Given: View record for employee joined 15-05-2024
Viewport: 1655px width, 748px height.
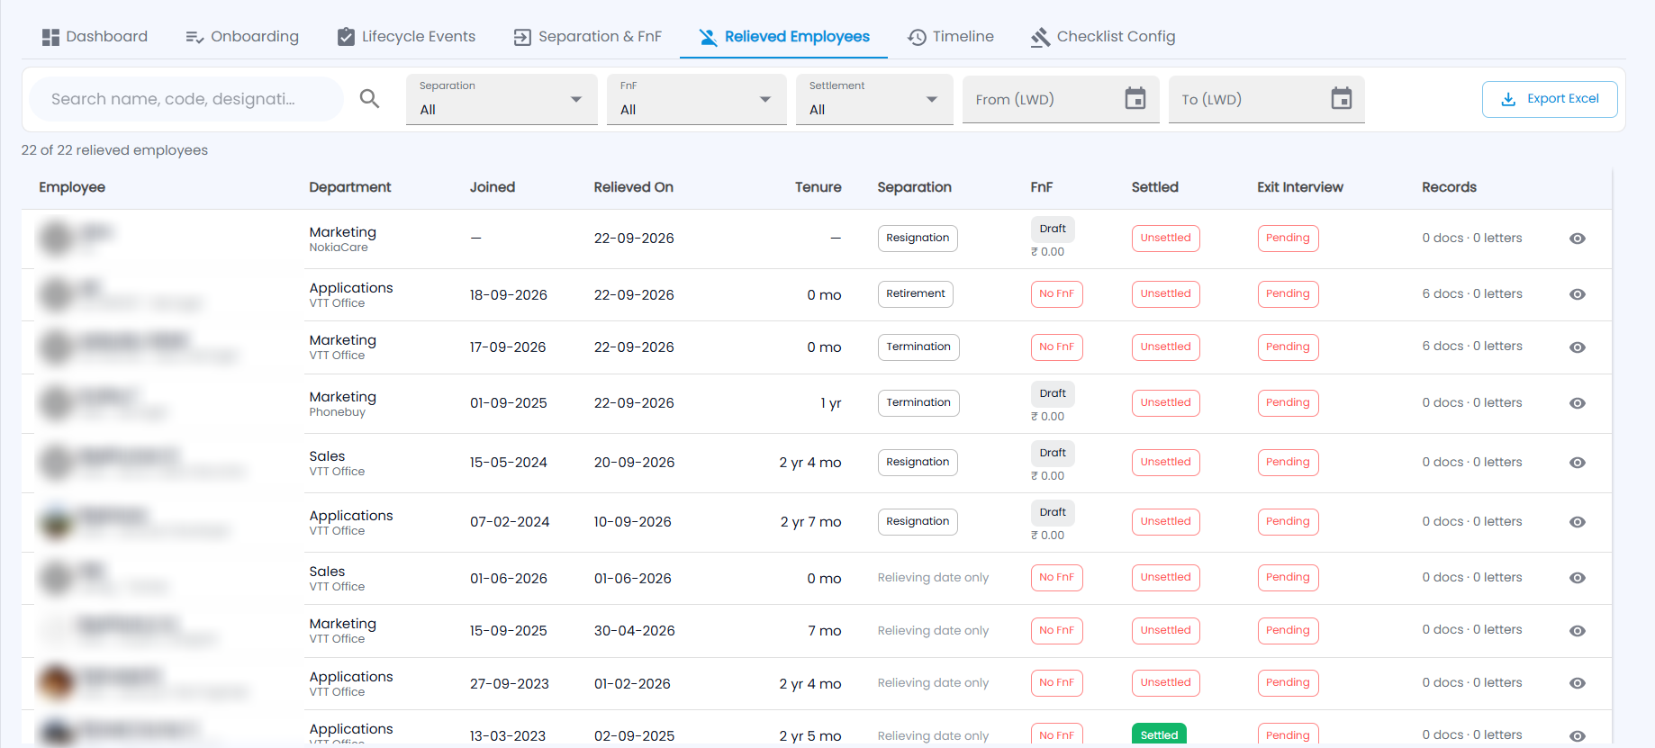Looking at the screenshot, I should pos(1578,463).
